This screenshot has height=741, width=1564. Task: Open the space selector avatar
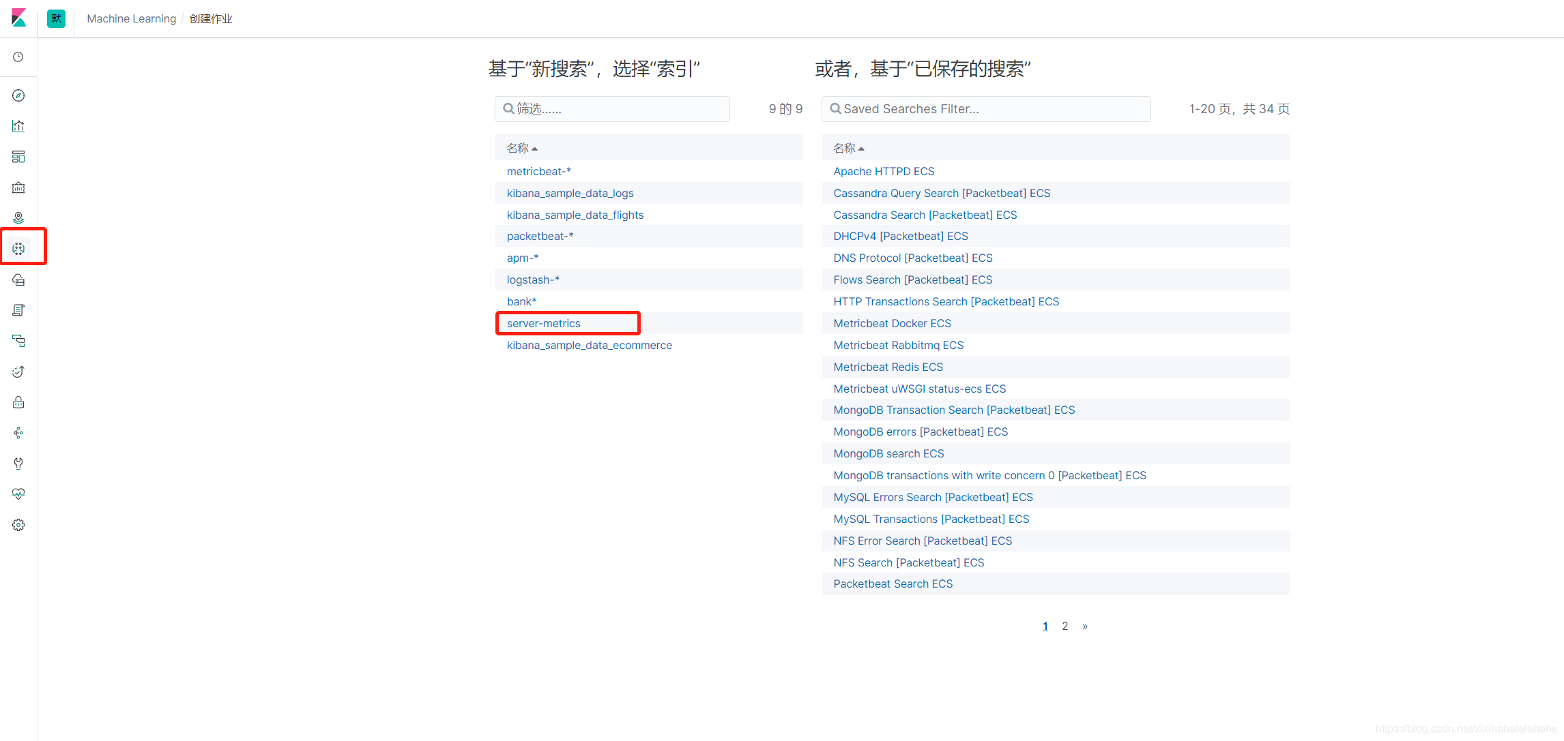[56, 18]
